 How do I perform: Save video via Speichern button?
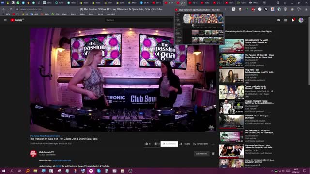(x=201, y=144)
